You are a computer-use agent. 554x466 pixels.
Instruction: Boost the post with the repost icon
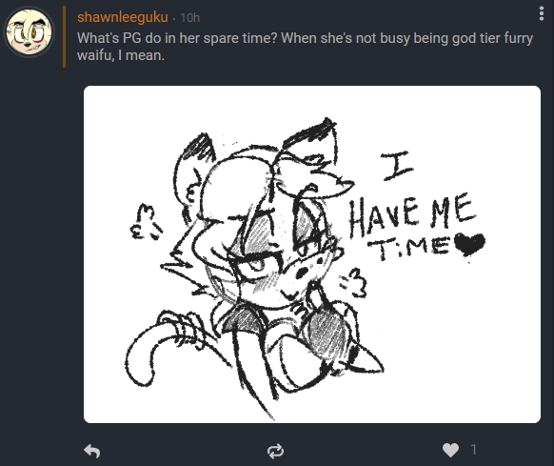(275, 451)
